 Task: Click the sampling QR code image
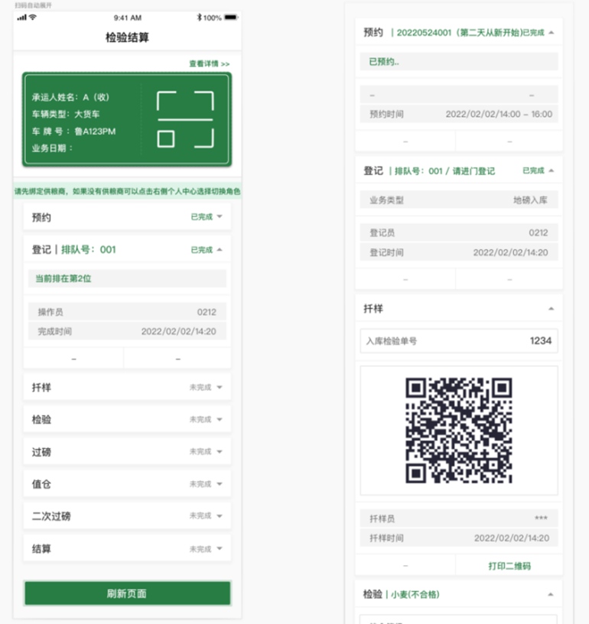pyautogui.click(x=458, y=431)
